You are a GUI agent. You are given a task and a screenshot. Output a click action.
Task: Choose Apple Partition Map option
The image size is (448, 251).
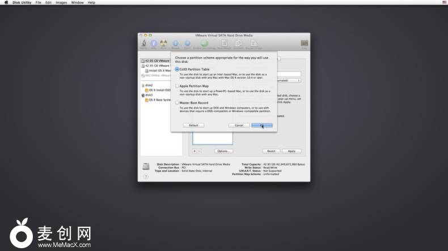[x=177, y=86]
